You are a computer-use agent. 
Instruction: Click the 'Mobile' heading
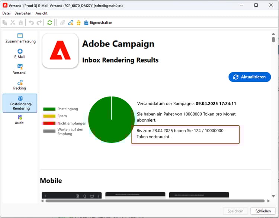tap(51, 181)
